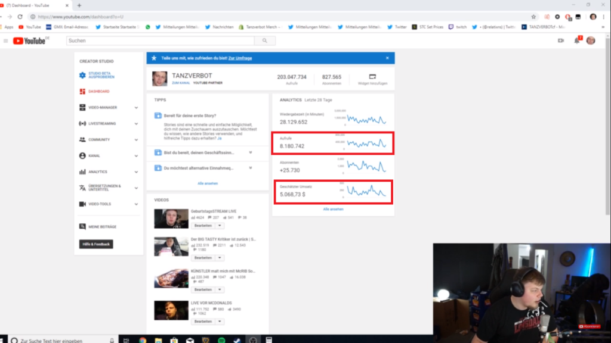
Task: Click Bearbeiten for KÜNSTLER malt mich
Action: (x=203, y=290)
